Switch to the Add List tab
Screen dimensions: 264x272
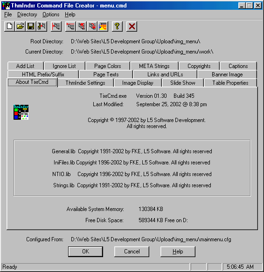click(x=25, y=66)
